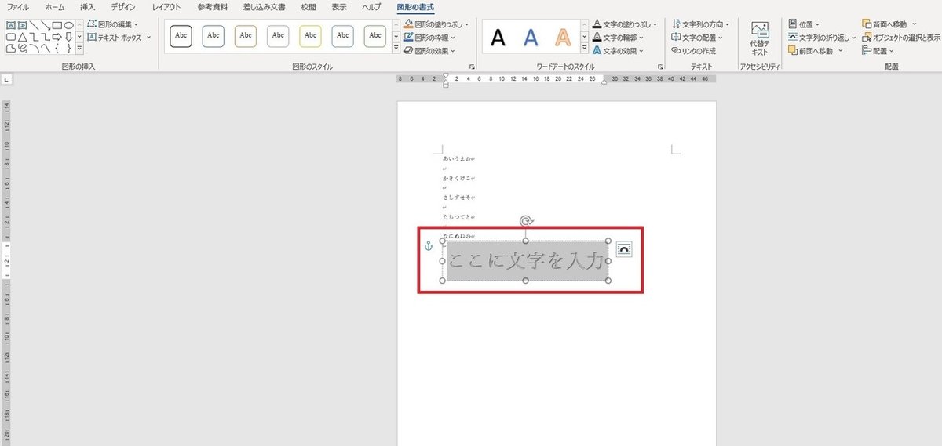The width and height of the screenshot is (942, 446).
Task: Open 図形の編集 (edit shape) dropdown
Action: [x=113, y=24]
